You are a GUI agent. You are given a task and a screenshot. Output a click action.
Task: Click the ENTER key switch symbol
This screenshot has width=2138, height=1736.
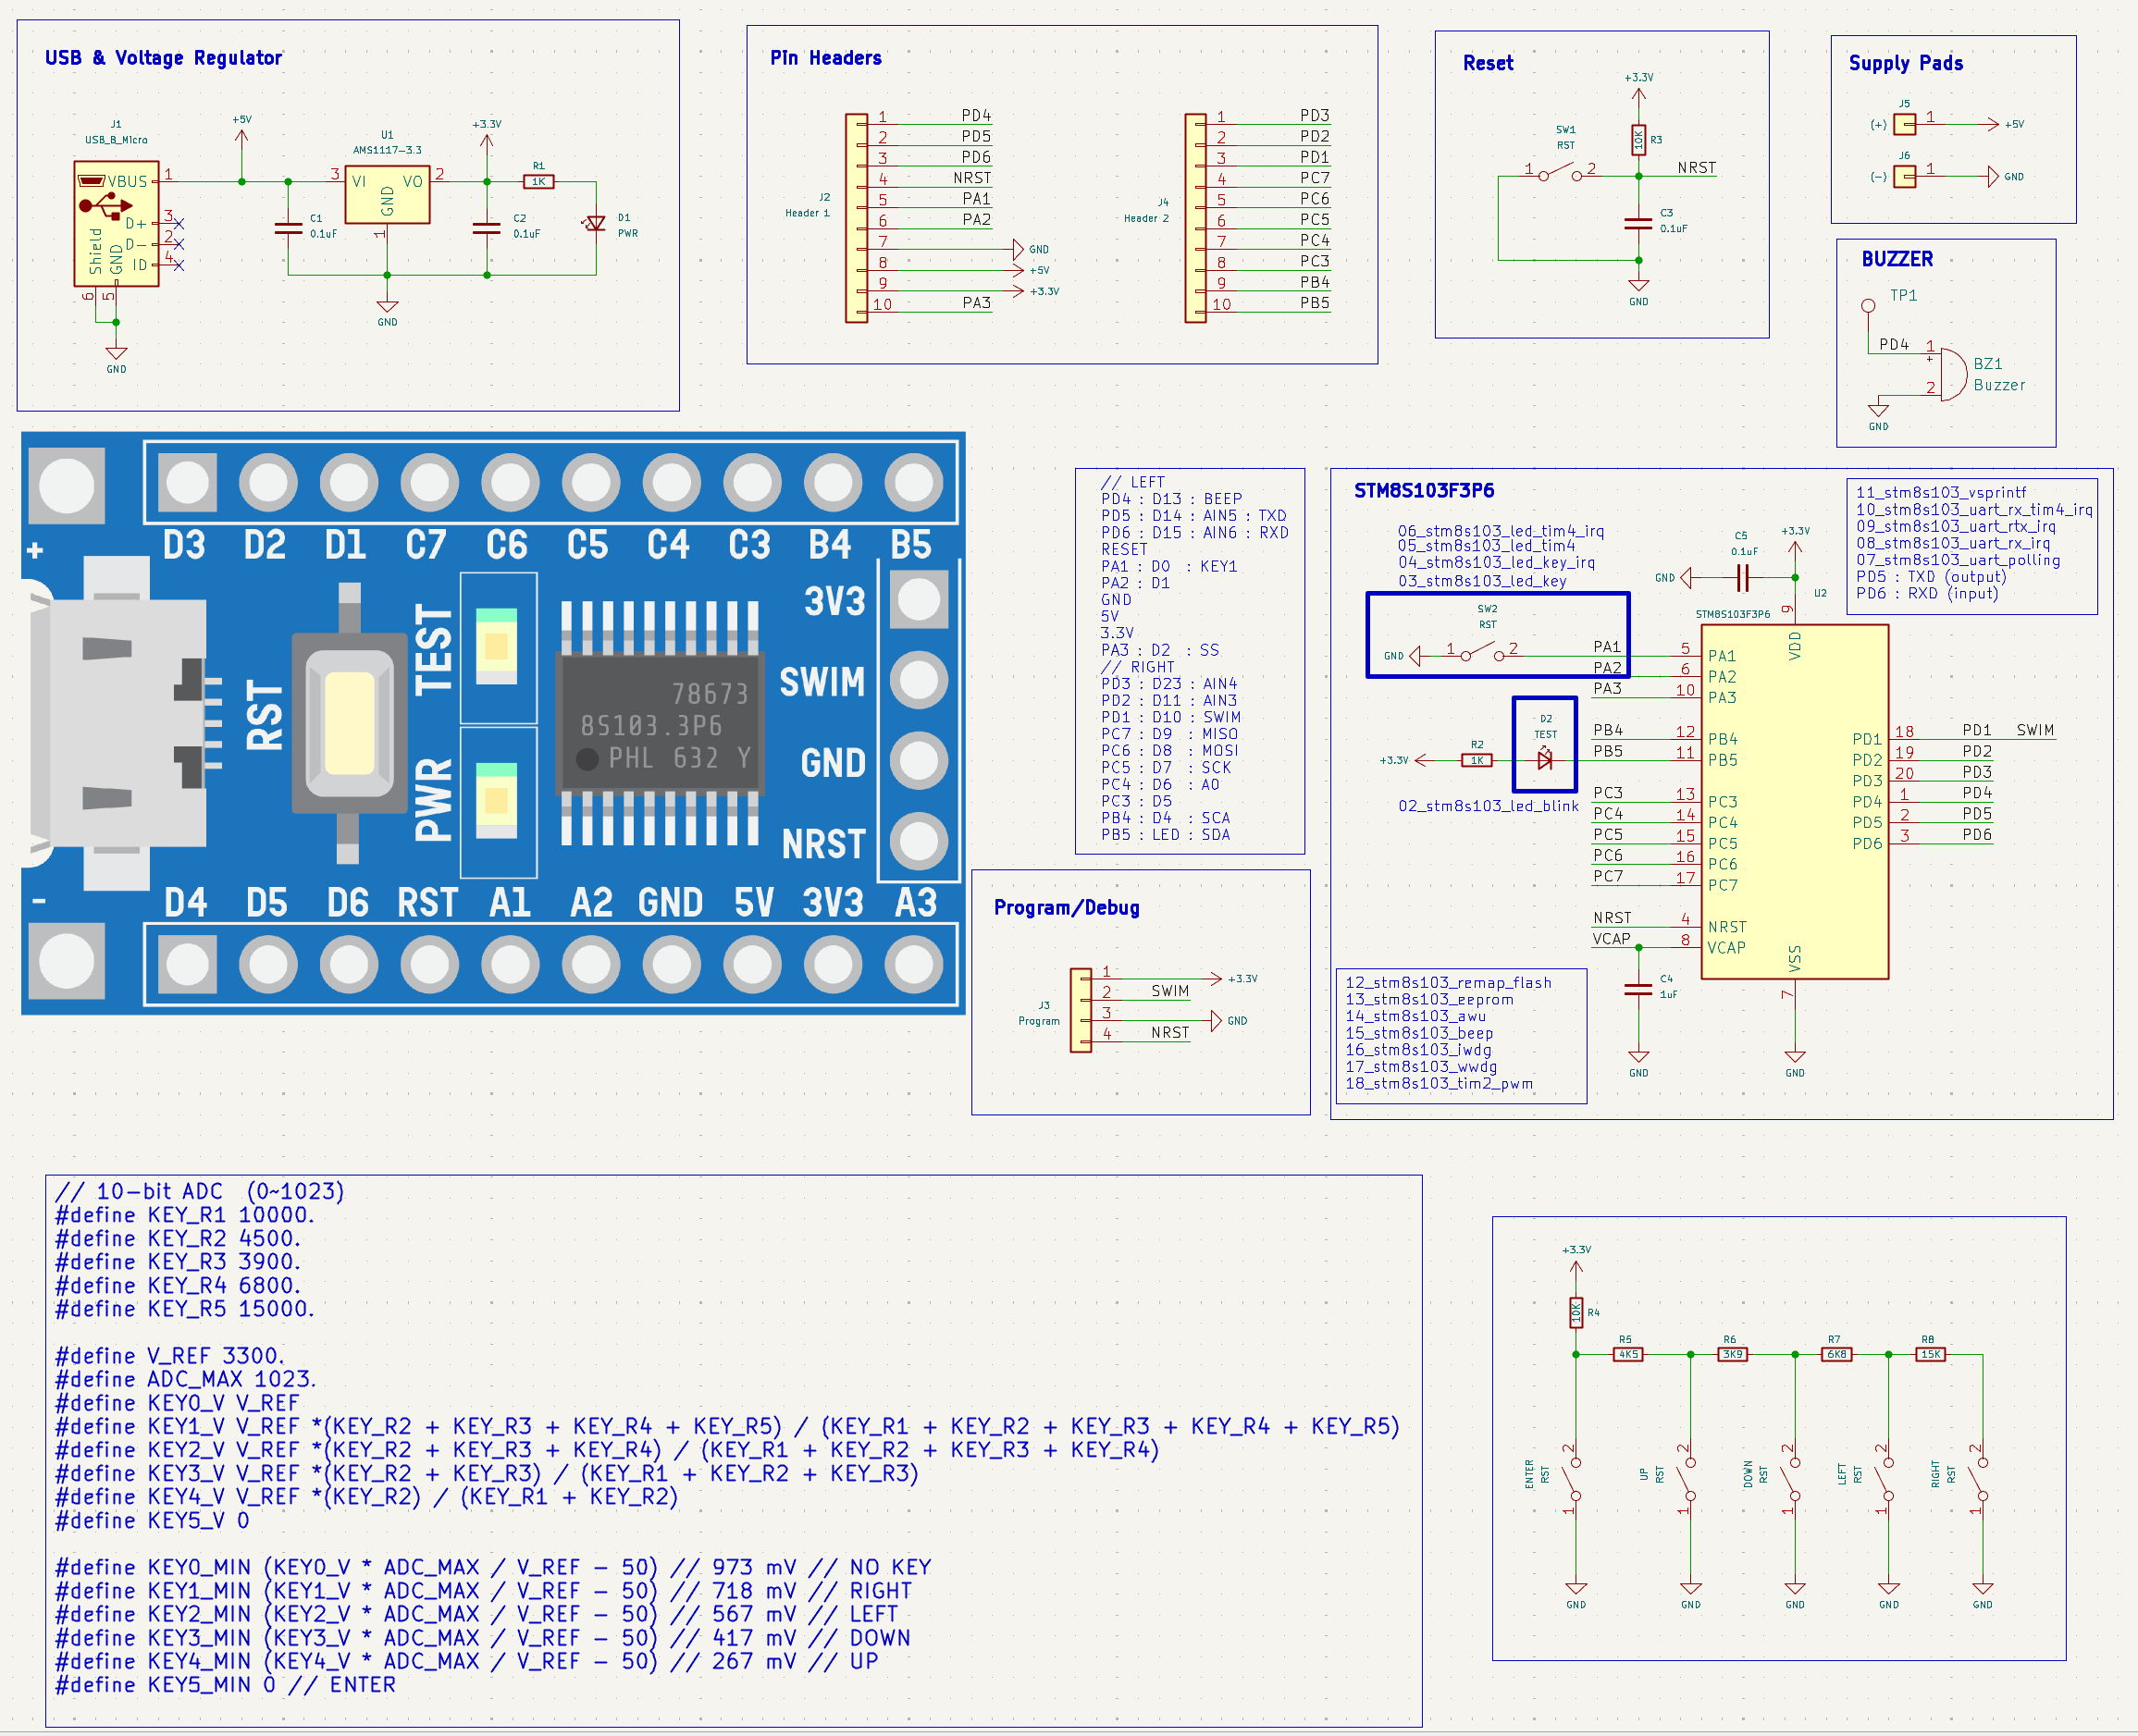(x=1575, y=1477)
